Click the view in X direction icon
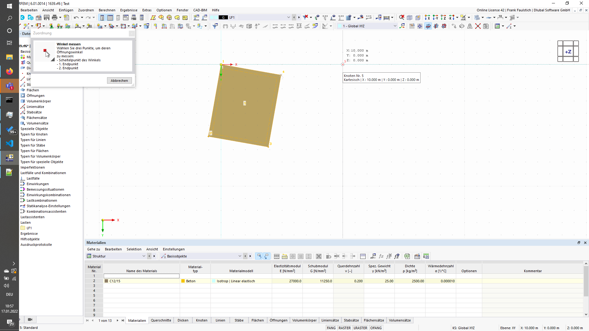Image resolution: width=589 pixels, height=331 pixels. (427, 17)
